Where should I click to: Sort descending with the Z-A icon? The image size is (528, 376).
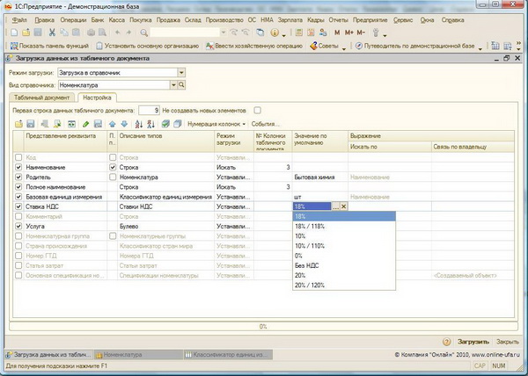[150, 124]
